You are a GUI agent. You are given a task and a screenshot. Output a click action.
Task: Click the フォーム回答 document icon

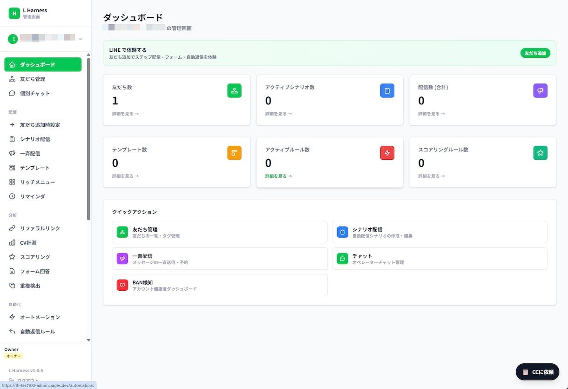pos(12,271)
